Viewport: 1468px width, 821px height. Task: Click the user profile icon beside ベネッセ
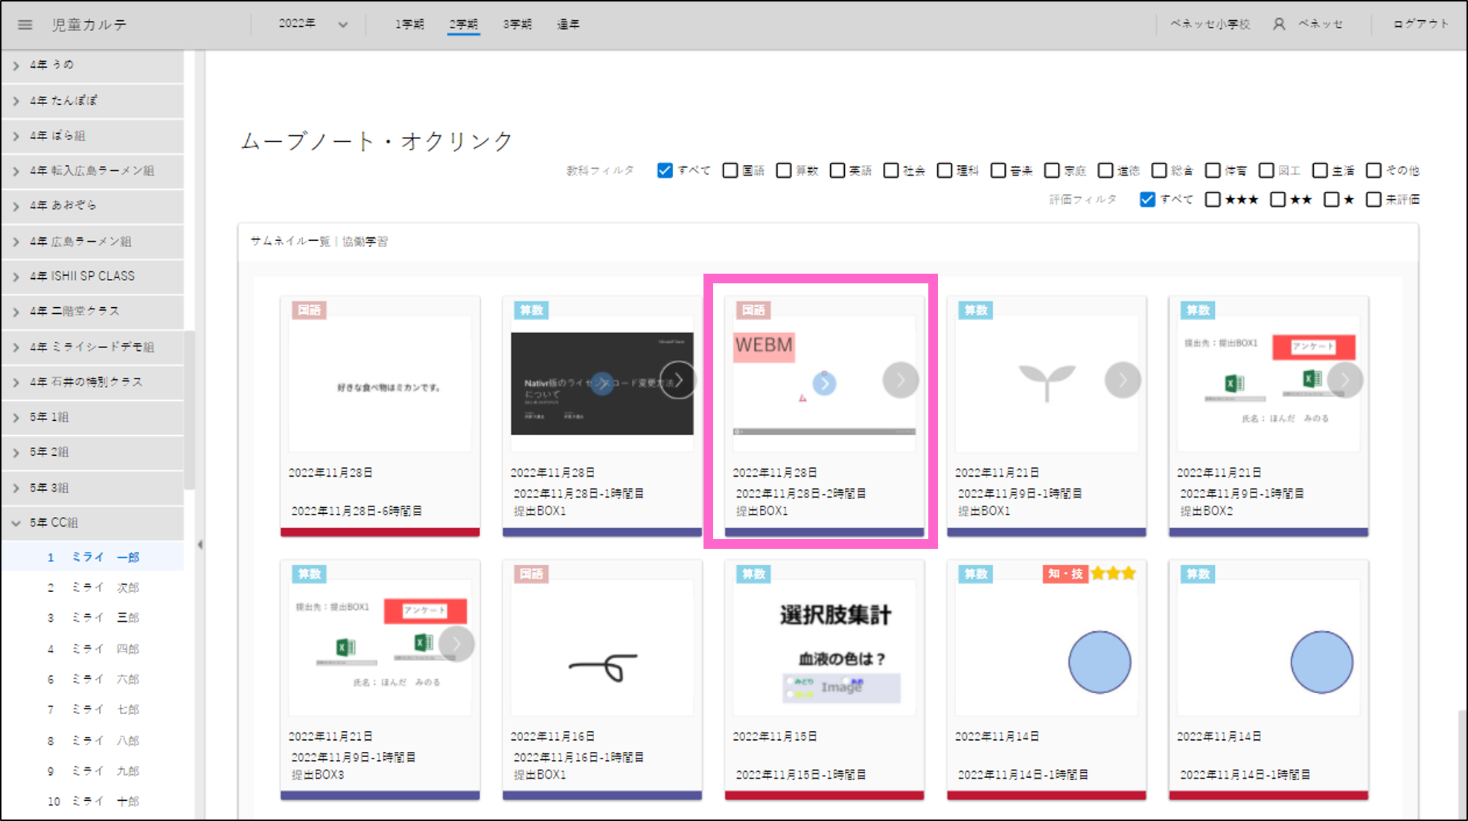click(1278, 25)
